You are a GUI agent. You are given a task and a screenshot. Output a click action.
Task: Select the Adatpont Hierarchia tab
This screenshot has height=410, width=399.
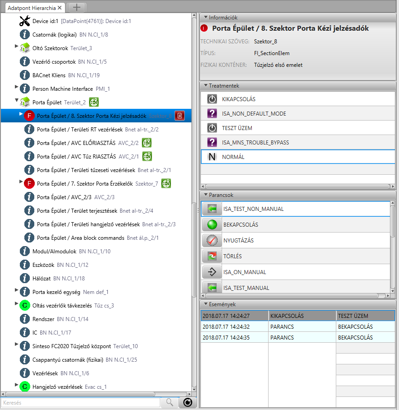click(32, 7)
